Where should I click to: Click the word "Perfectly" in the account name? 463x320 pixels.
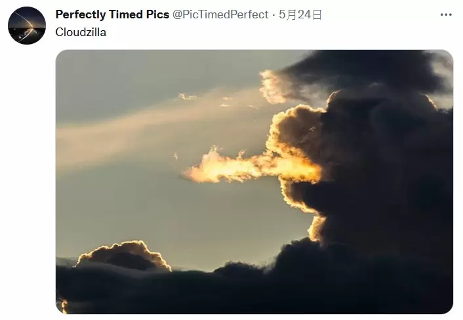[x=81, y=14]
